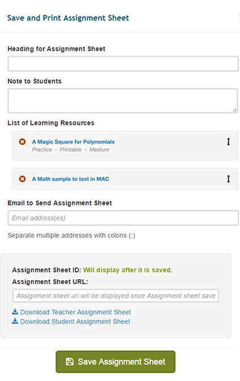Open A Math sample to test in MAC link
The image size is (240, 381).
[x=71, y=179]
